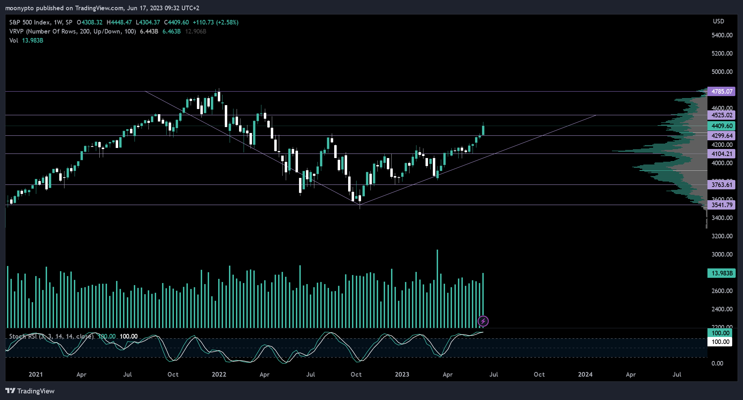Screen dimensions: 743x400
Task: Click the TradingView logo at bottom left
Action: click(30, 391)
